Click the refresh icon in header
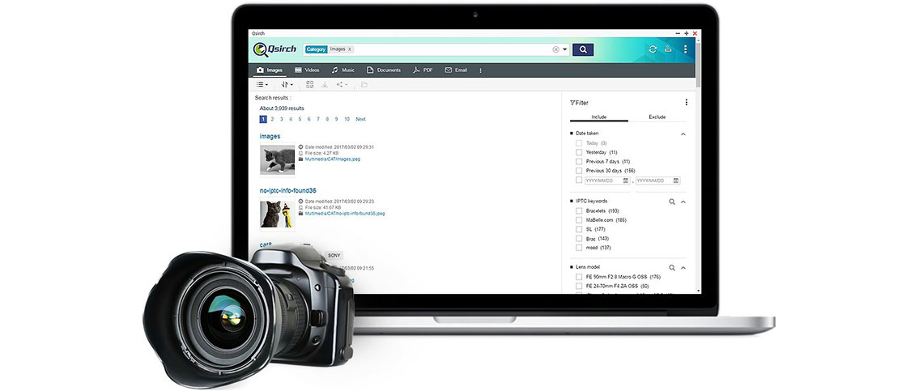The height and width of the screenshot is (391, 923). (x=653, y=49)
